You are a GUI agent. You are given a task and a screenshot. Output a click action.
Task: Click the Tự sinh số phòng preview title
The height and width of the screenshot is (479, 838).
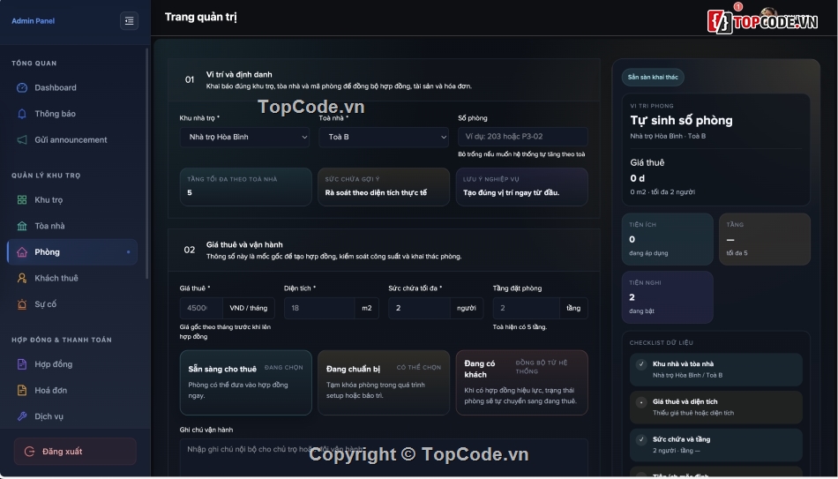(681, 121)
